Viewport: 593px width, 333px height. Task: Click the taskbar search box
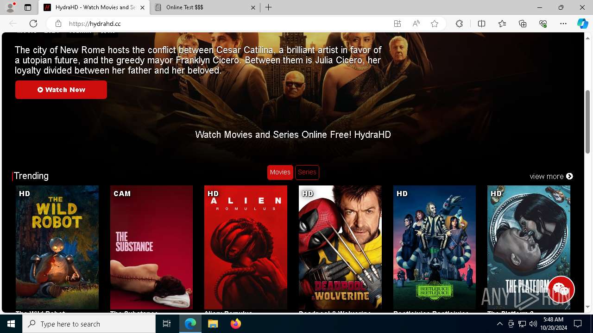click(89, 324)
